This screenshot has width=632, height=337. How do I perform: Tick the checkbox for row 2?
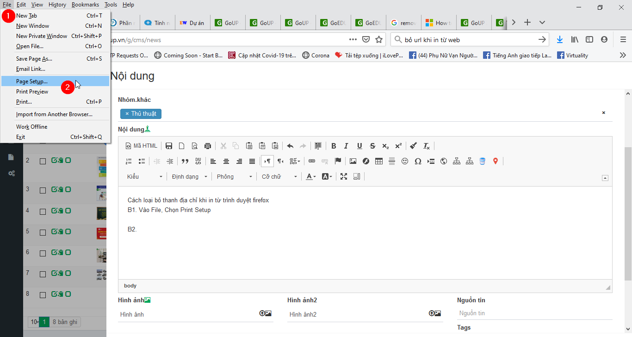tap(43, 161)
